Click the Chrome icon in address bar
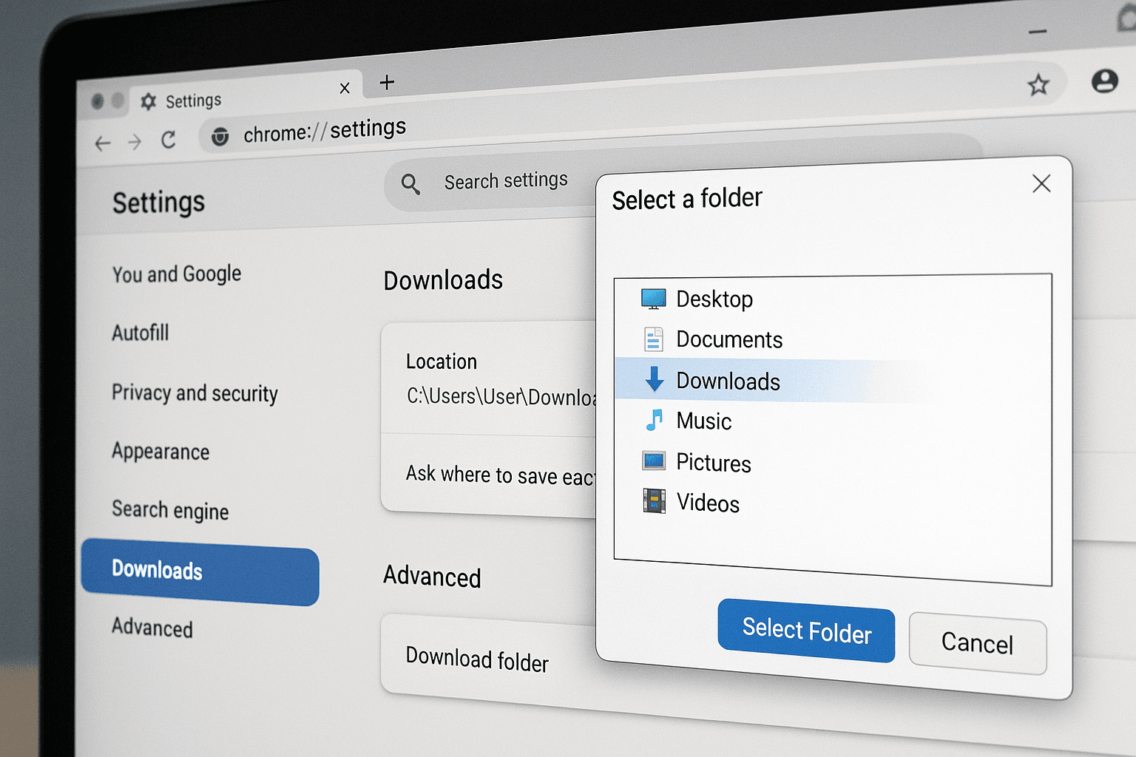Image resolution: width=1136 pixels, height=757 pixels. [220, 136]
